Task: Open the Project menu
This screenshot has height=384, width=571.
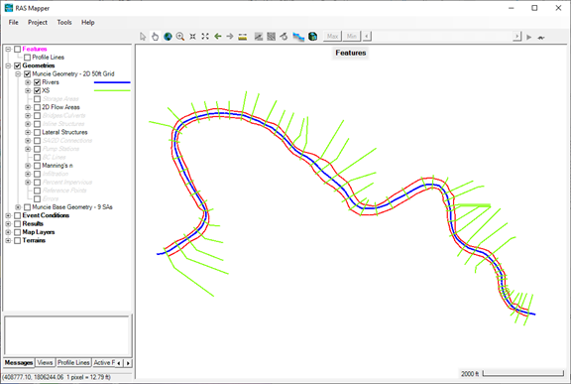Action: [x=38, y=23]
